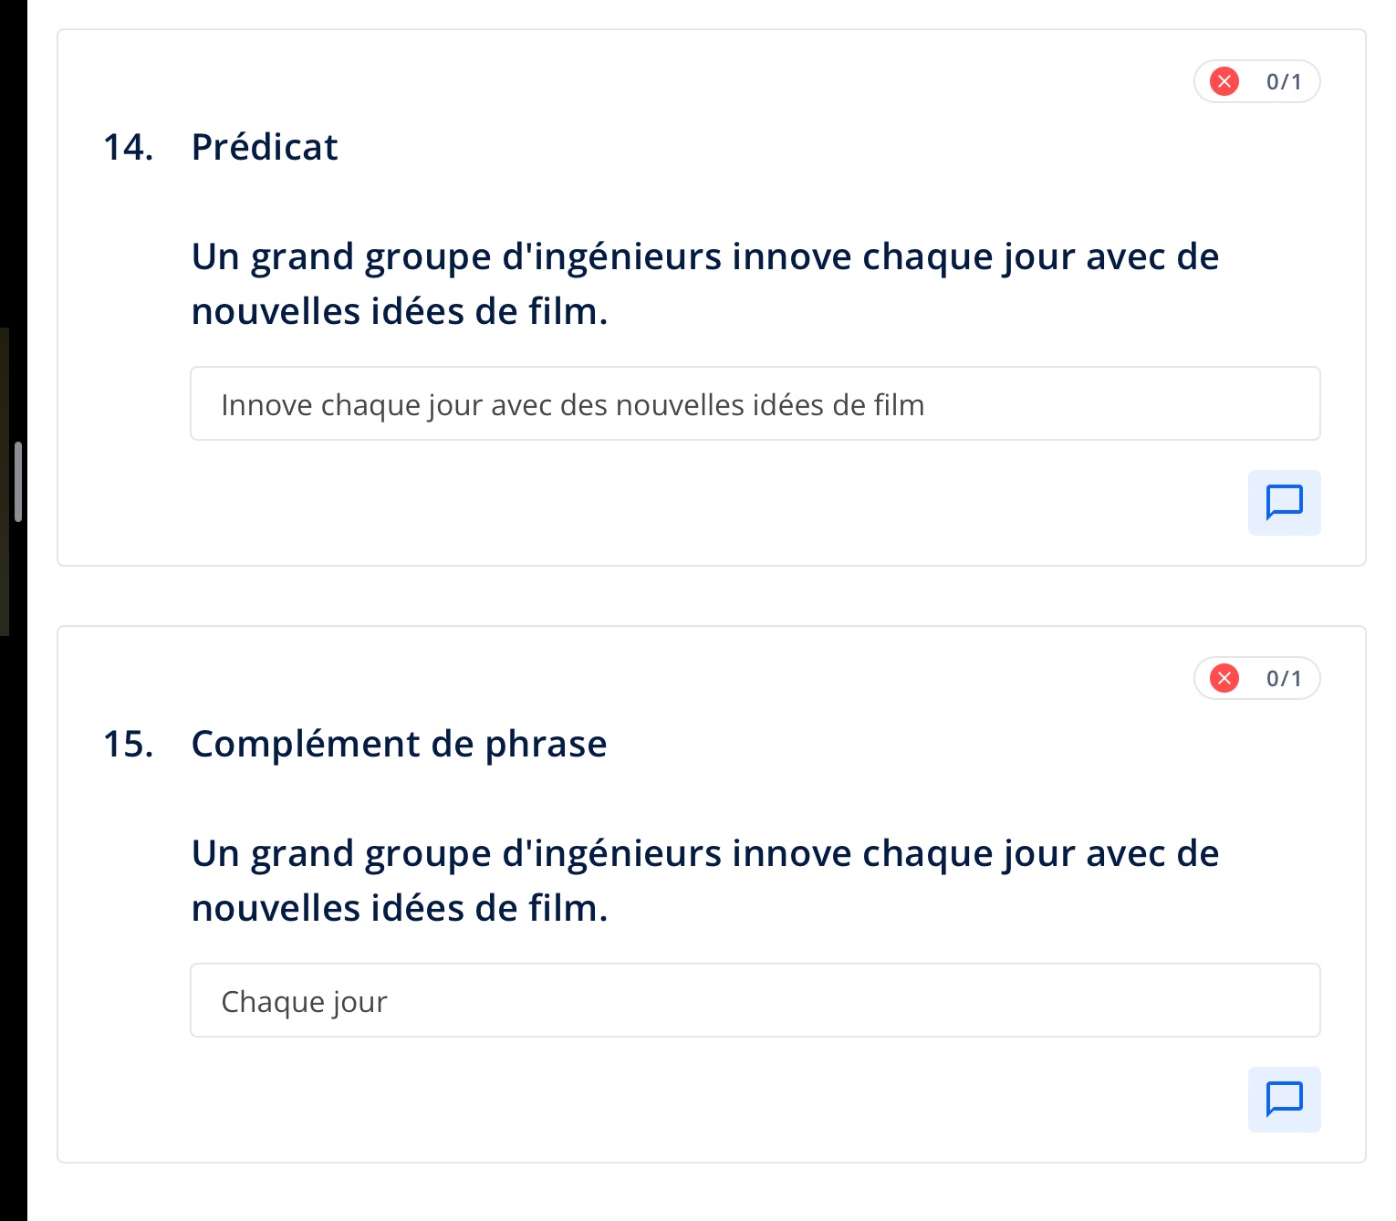Click 'nouvelles idées de film.' in question 14
The height and width of the screenshot is (1221, 1396).
tap(399, 312)
